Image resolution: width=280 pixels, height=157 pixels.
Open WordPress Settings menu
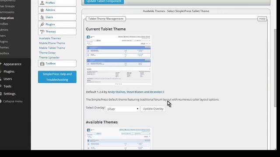pyautogui.click(x=9, y=94)
